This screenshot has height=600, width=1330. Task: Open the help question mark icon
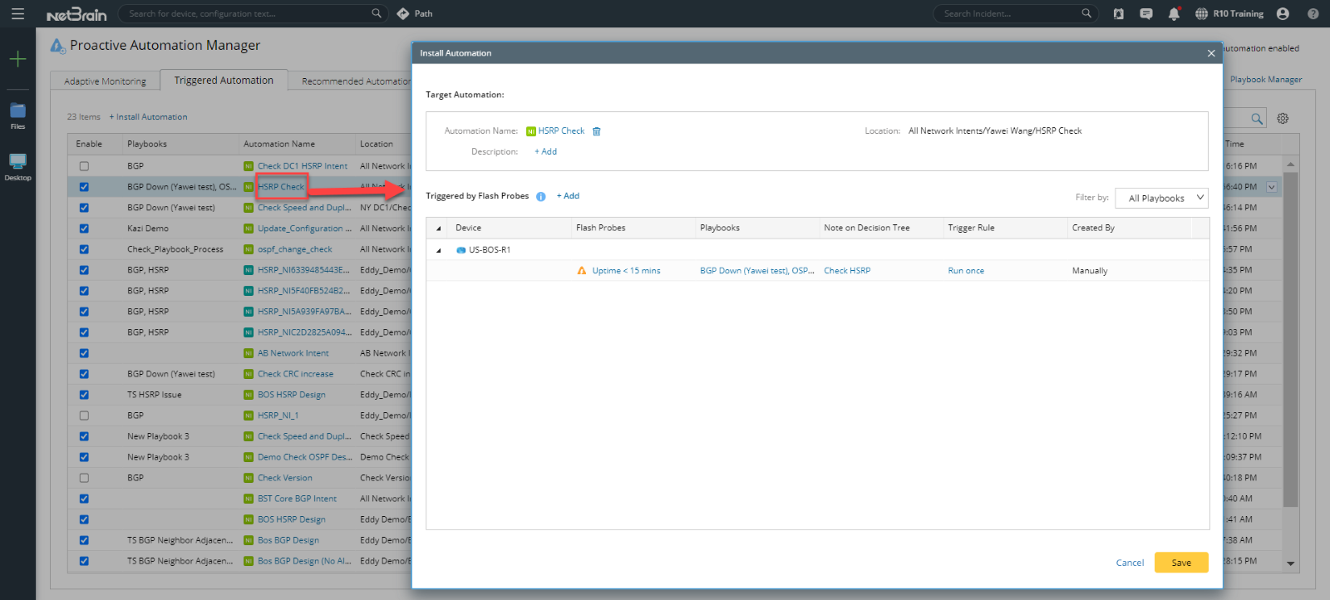[1313, 14]
